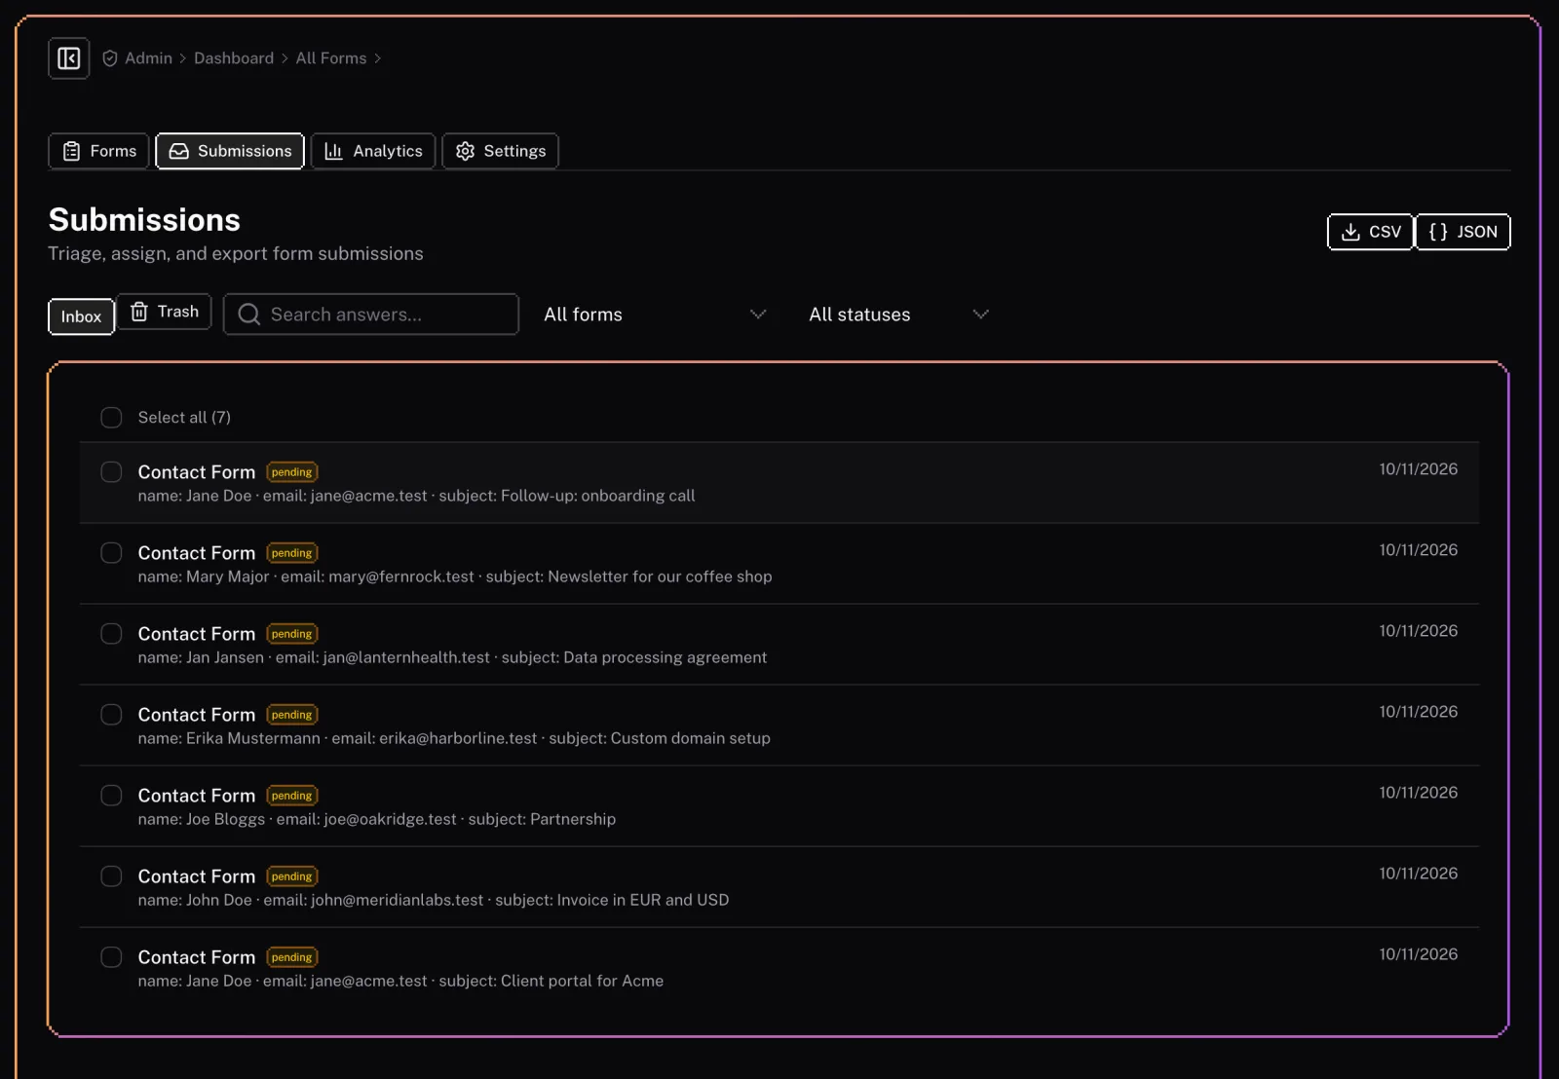Open the Forms tab
Screen dimensions: 1559x1079
tap(99, 151)
